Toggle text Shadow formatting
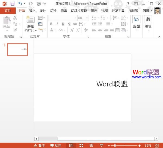The width and height of the screenshot is (163, 148). [x=69, y=24]
